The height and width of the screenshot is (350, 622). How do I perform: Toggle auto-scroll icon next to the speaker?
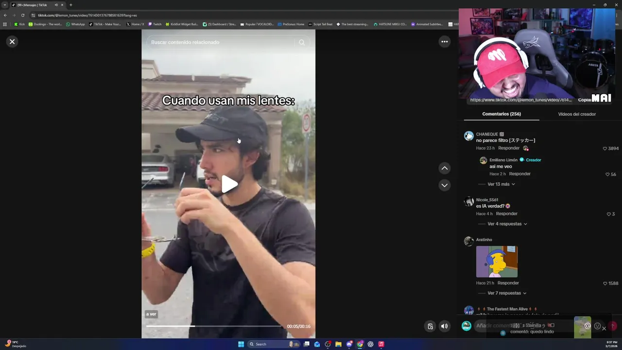pyautogui.click(x=430, y=326)
